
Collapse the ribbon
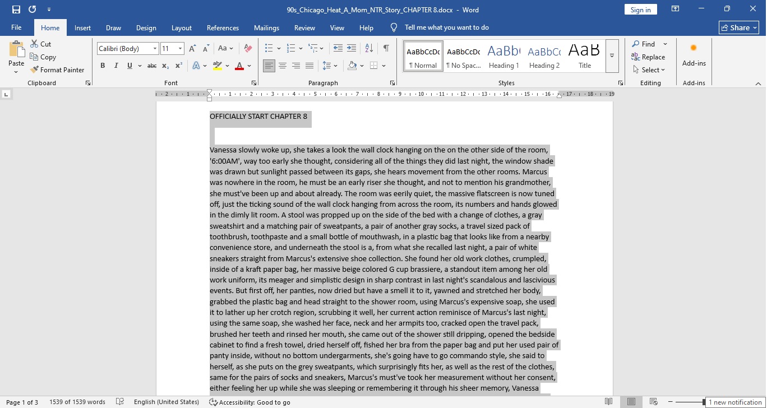758,84
